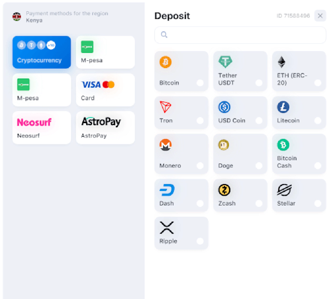Select the Bitcoin radio button
335x299 pixels.
pyautogui.click(x=200, y=83)
